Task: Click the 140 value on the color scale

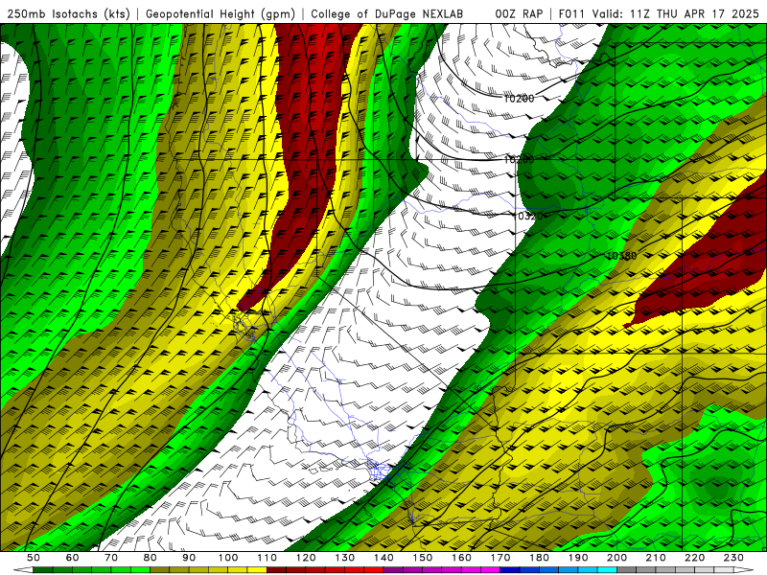Action: [383, 558]
